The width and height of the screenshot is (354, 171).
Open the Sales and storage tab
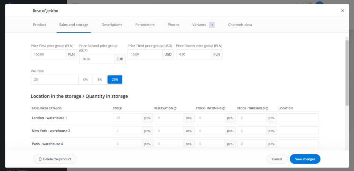click(x=74, y=25)
